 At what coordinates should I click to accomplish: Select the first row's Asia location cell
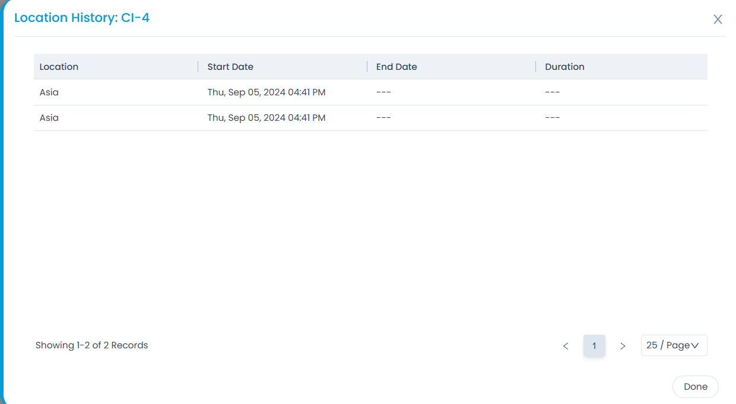[49, 92]
